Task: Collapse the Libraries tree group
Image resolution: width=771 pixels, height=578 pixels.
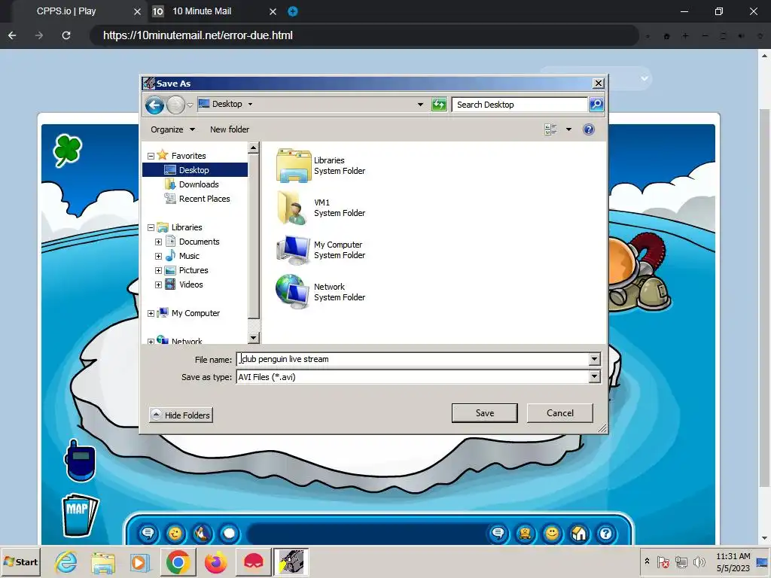Action: tap(151, 227)
